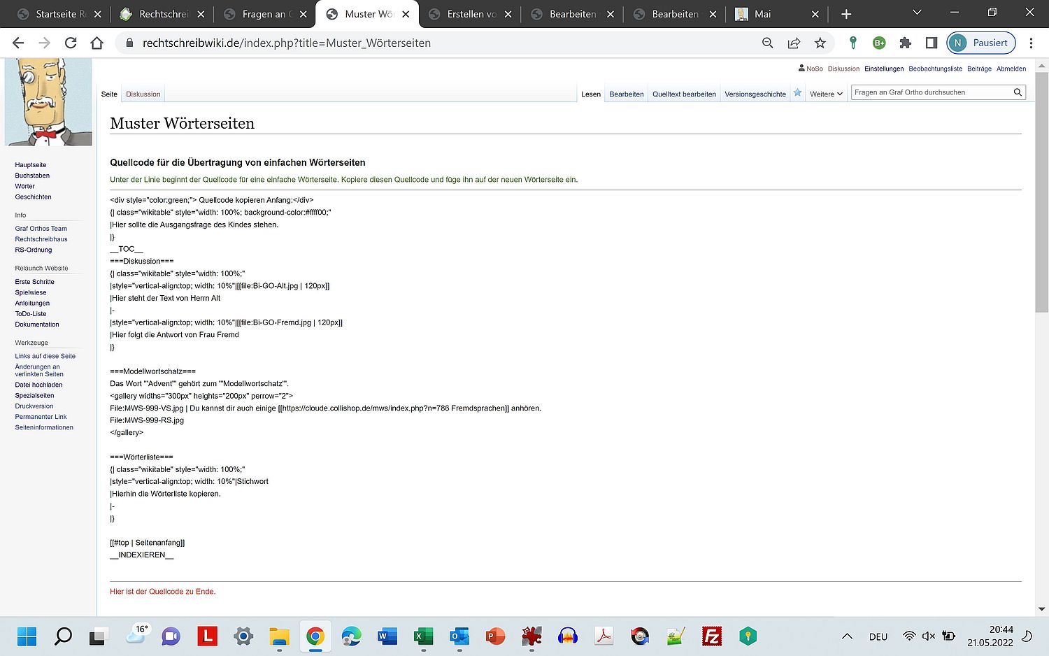This screenshot has height=656, width=1049.
Task: Click the Graf Ortho logo image
Action: [48, 102]
